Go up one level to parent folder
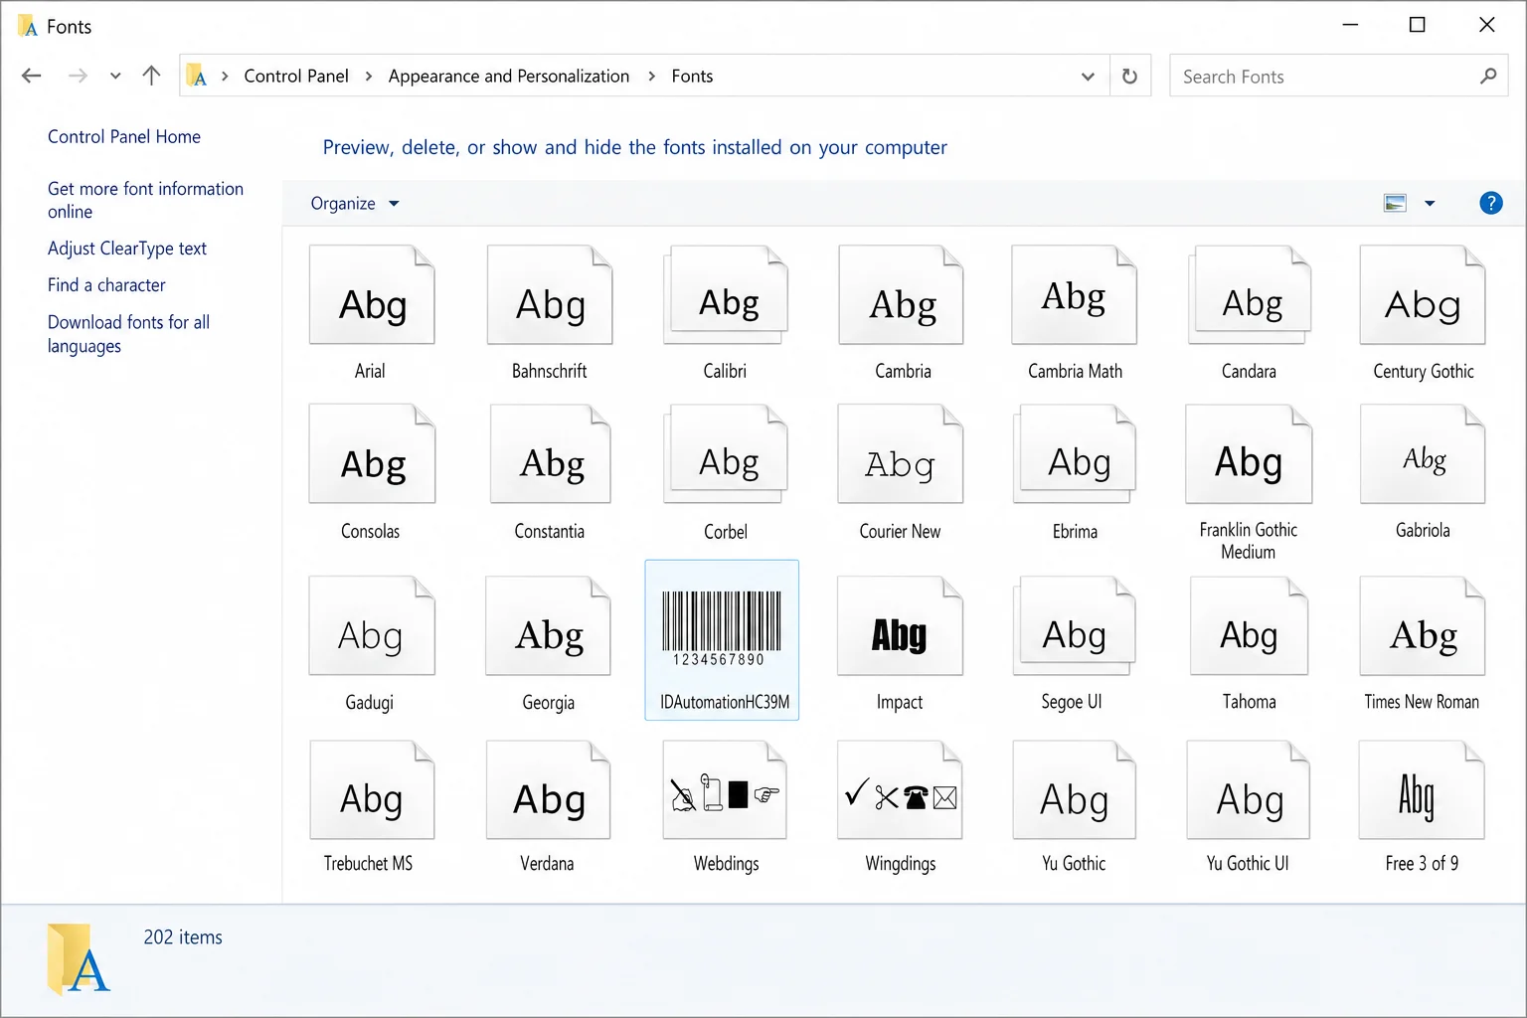 [x=151, y=76]
